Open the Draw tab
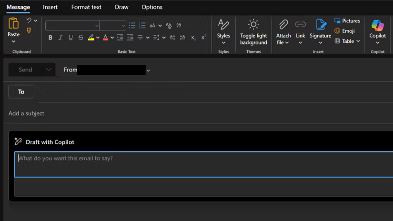393x221 pixels. tap(121, 7)
